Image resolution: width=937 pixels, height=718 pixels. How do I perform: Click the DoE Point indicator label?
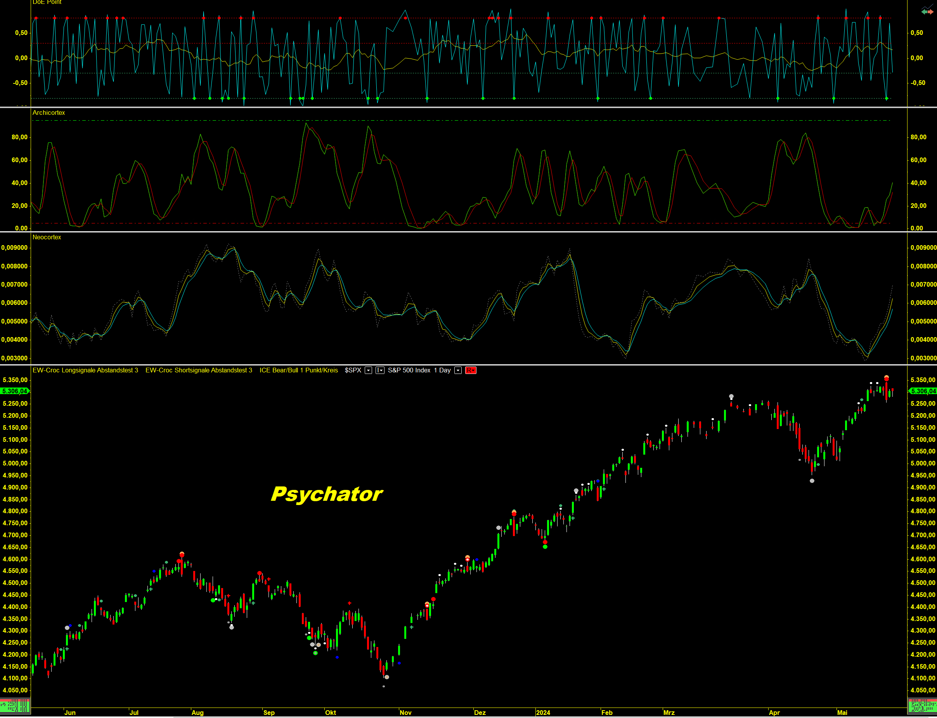47,2
